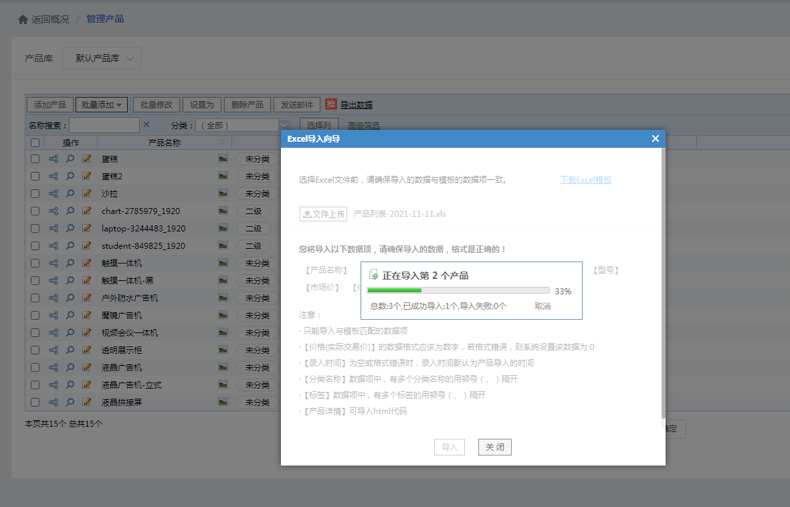Click the edit icon in the 魔镜广告机 row
Viewport: 790px width, 507px height.
[x=87, y=315]
